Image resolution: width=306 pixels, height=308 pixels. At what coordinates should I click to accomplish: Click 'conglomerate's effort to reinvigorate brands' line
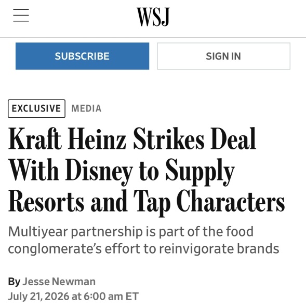click(143, 249)
